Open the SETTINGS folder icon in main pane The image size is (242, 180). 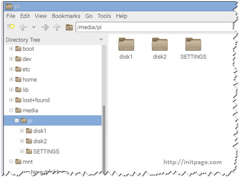tap(193, 44)
